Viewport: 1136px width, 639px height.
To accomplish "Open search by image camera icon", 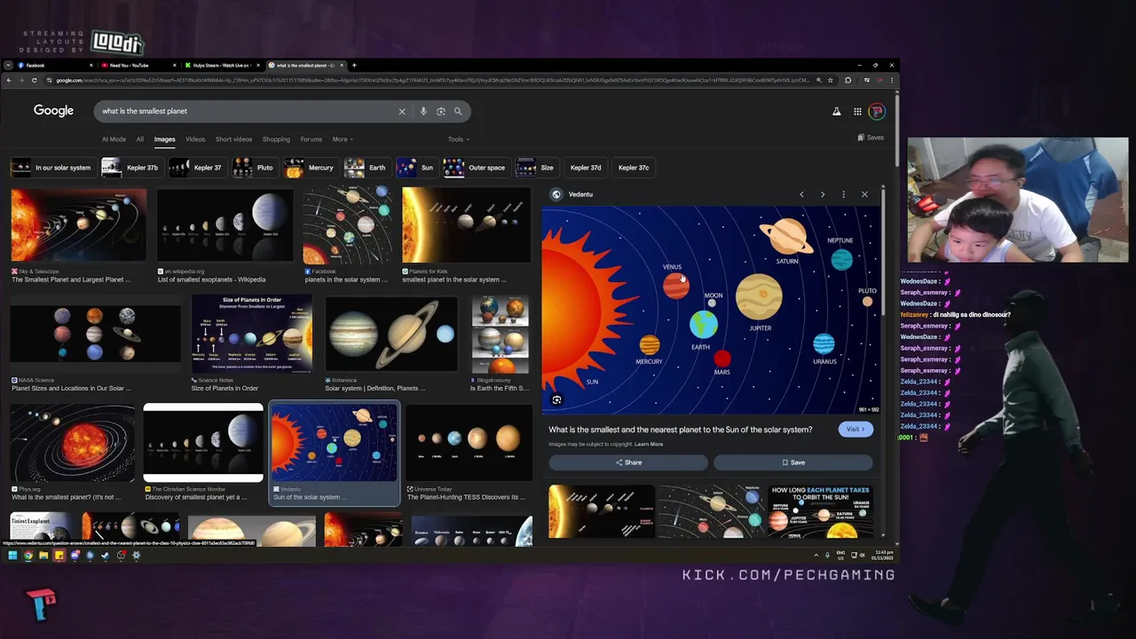I will click(440, 111).
